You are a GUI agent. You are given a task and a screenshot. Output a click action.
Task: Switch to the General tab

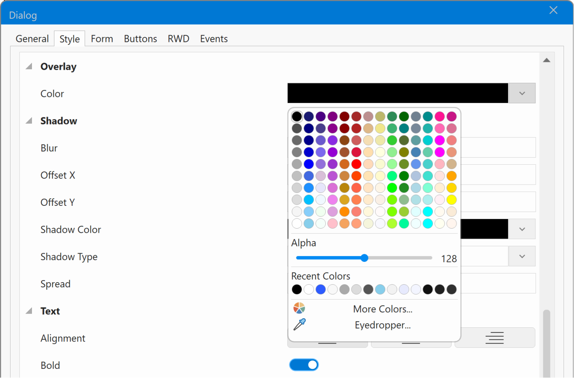point(32,39)
